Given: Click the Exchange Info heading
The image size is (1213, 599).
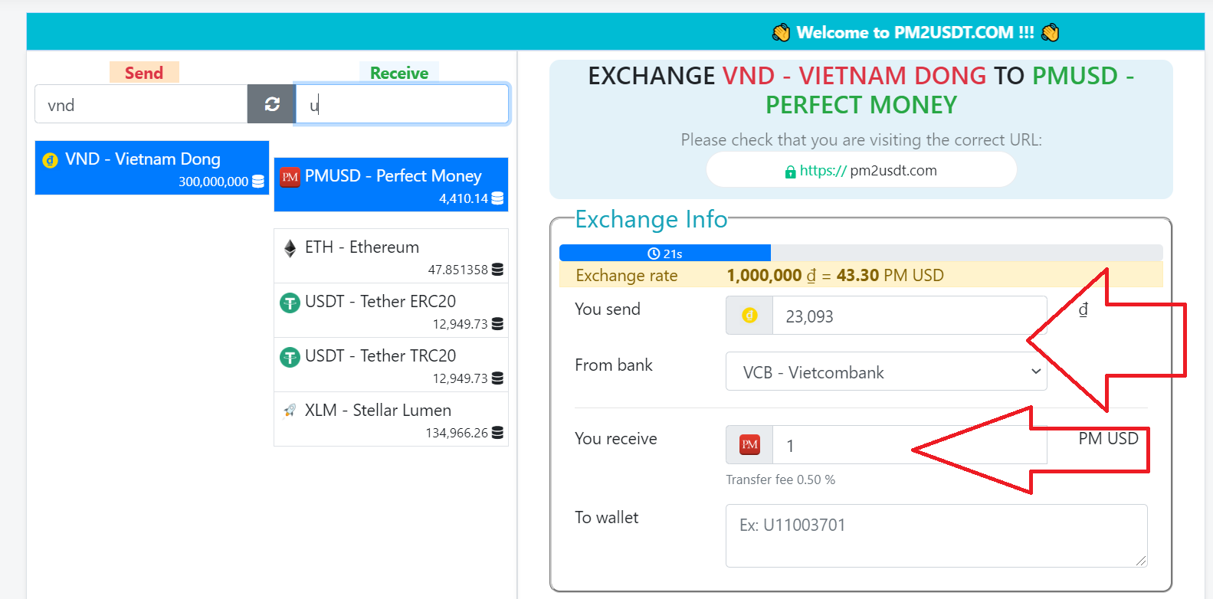Looking at the screenshot, I should tap(651, 220).
